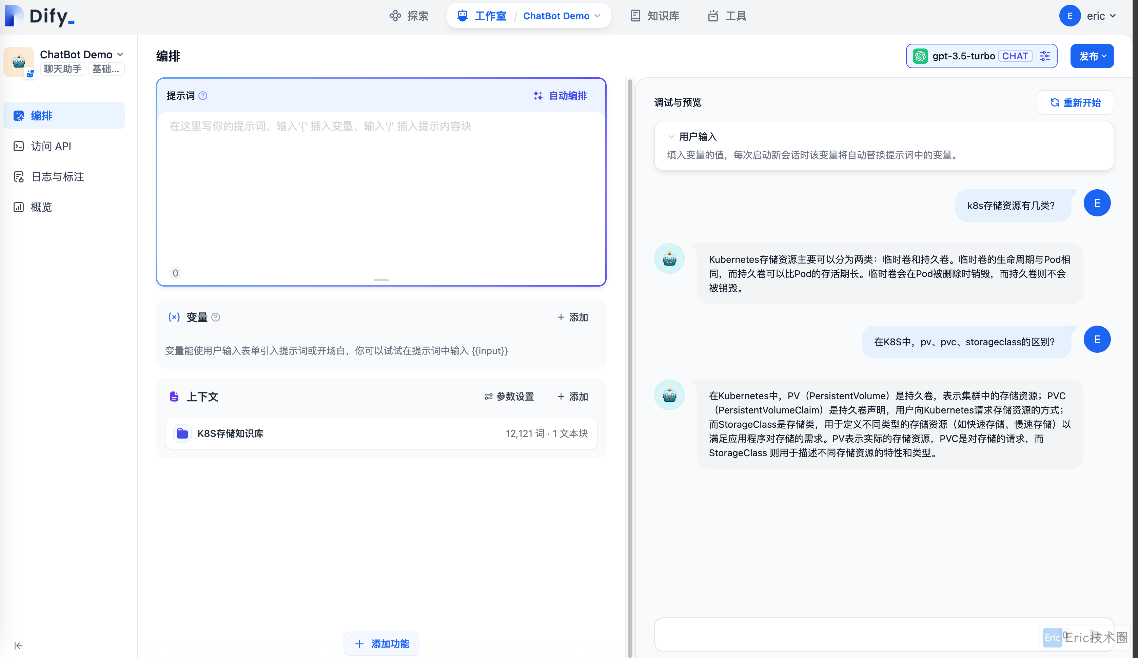Click the 知识库 book icon
1138x658 pixels.
coord(635,16)
